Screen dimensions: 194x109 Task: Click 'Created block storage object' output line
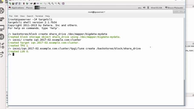tap(64, 37)
